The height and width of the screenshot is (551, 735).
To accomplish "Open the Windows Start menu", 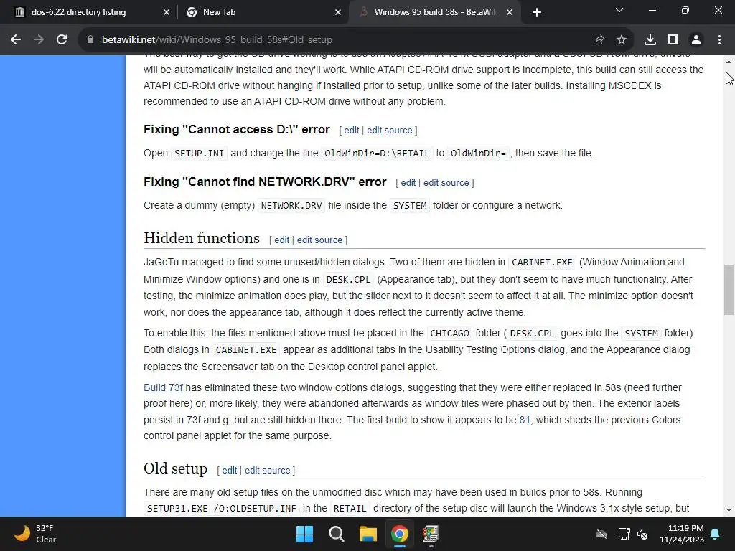I will click(x=304, y=534).
